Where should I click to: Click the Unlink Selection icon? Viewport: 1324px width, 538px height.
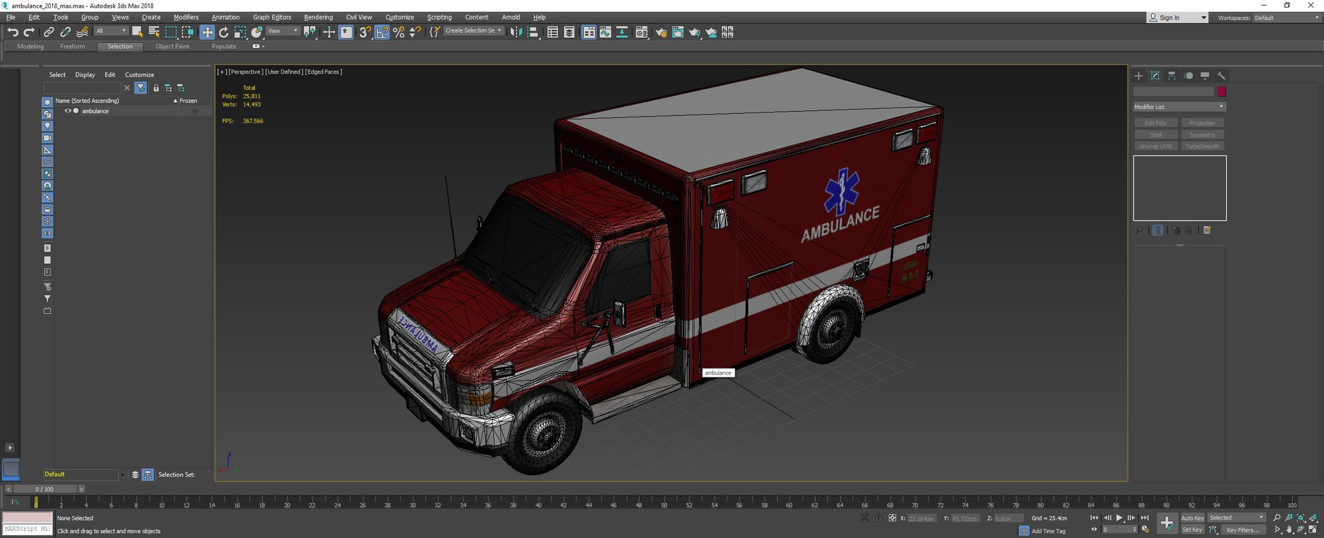(x=65, y=32)
